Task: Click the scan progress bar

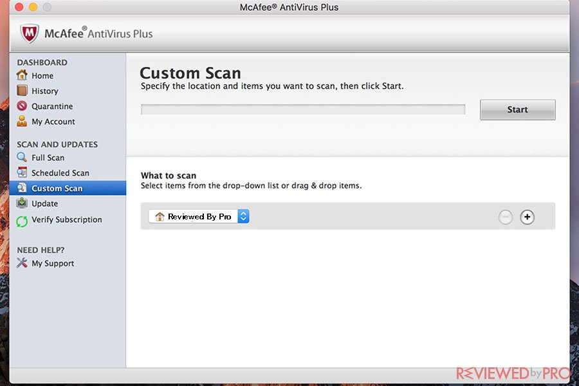Action: click(303, 109)
